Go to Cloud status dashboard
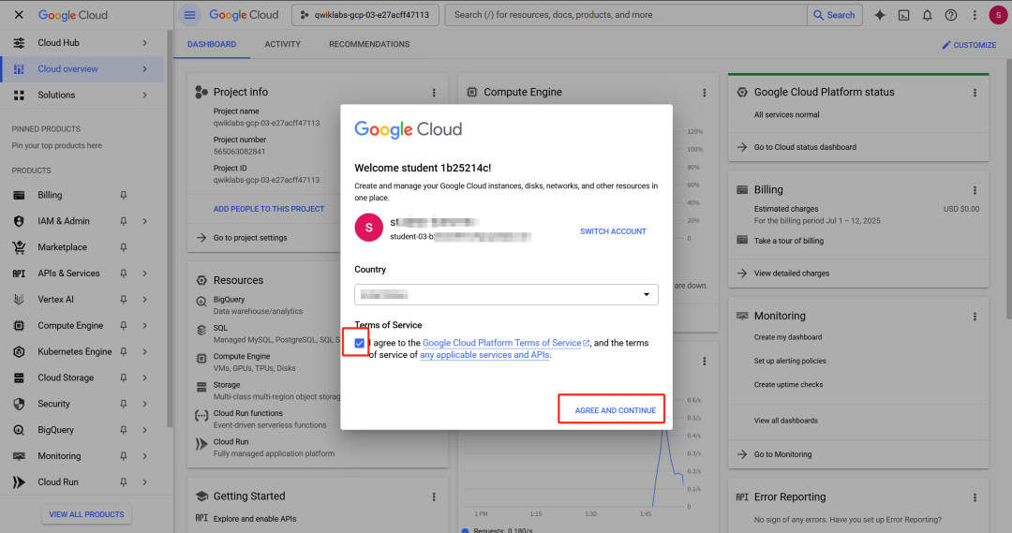The image size is (1012, 533). (805, 147)
